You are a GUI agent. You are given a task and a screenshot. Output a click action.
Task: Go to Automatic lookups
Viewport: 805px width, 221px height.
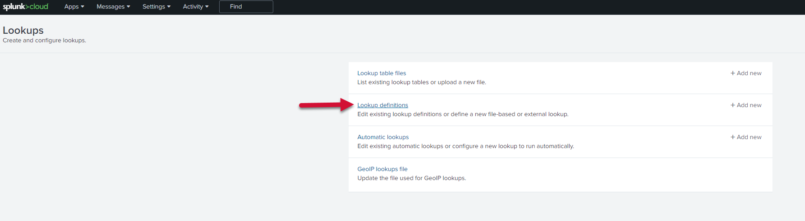point(383,137)
